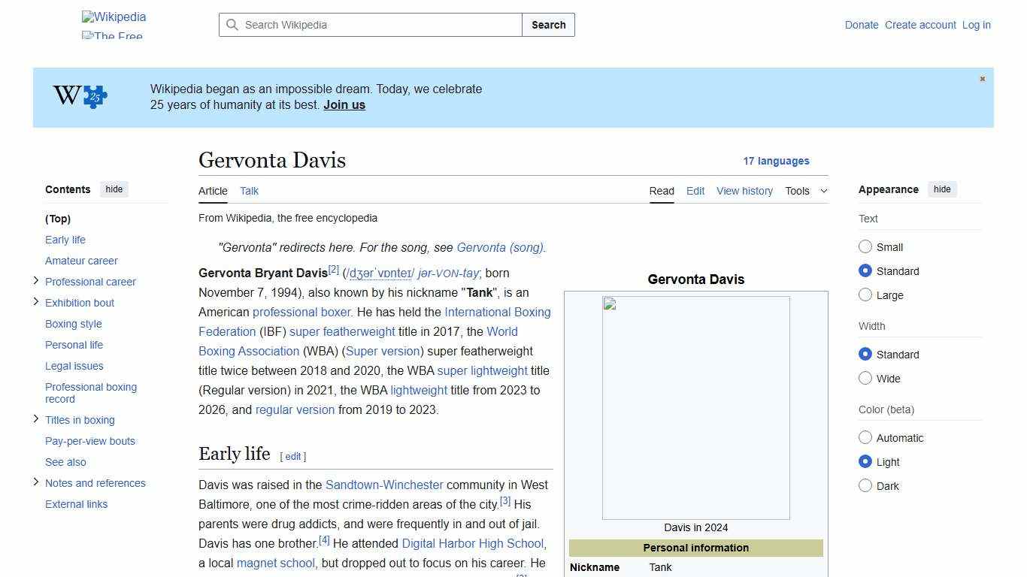Select the Wide width option
1027x577 pixels.
[865, 379]
